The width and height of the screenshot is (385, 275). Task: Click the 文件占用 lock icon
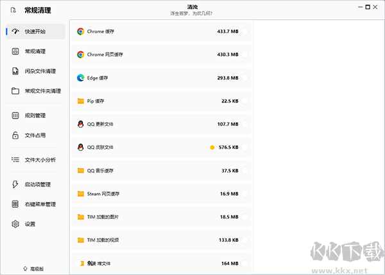pyautogui.click(x=15, y=135)
